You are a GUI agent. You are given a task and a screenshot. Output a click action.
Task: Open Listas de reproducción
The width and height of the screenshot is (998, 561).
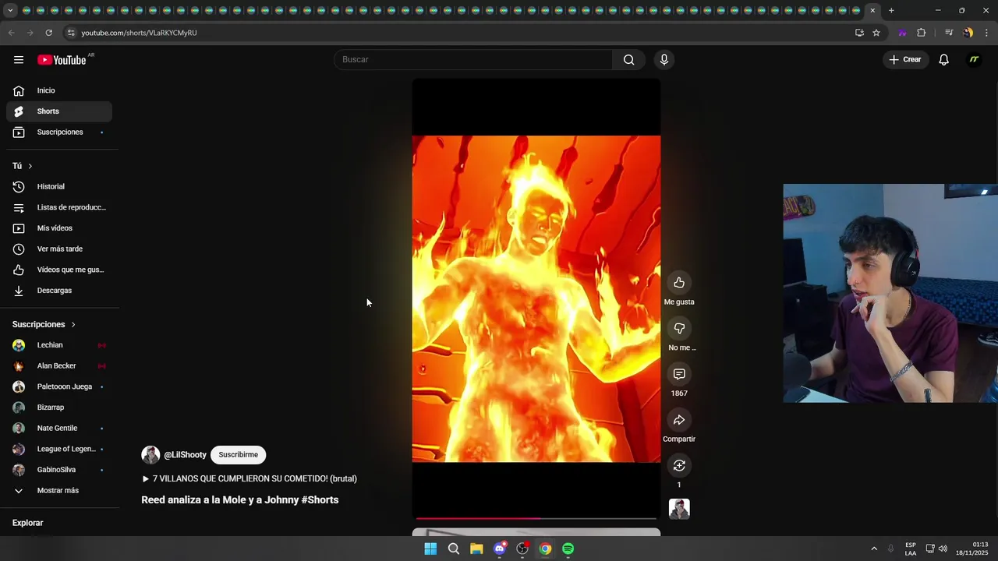[59, 207]
